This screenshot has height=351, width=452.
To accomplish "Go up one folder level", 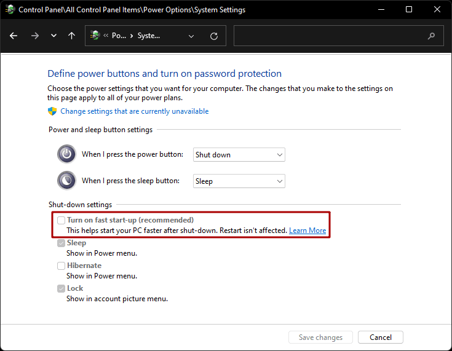I will tap(71, 36).
